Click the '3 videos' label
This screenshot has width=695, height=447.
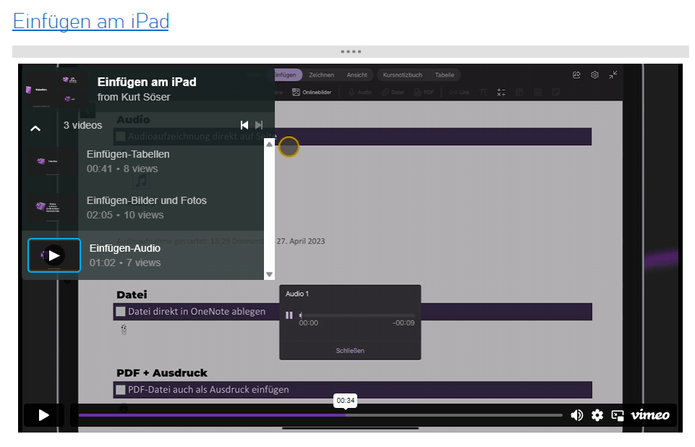(83, 126)
